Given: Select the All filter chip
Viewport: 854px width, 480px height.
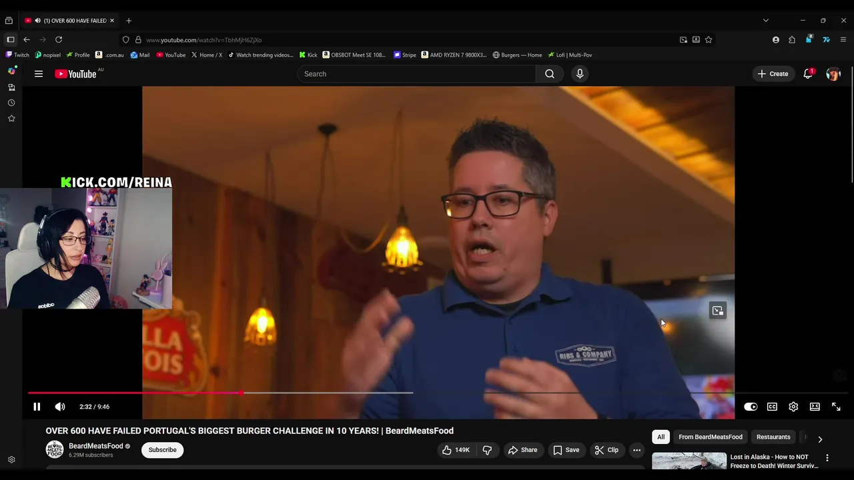Looking at the screenshot, I should click(661, 437).
